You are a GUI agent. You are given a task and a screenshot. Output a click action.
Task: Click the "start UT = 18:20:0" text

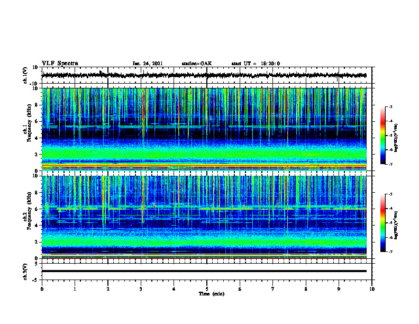coord(256,64)
